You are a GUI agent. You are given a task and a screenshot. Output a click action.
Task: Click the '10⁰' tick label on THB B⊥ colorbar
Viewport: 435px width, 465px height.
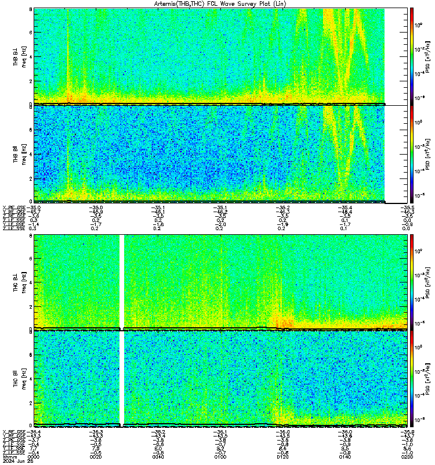(x=418, y=25)
